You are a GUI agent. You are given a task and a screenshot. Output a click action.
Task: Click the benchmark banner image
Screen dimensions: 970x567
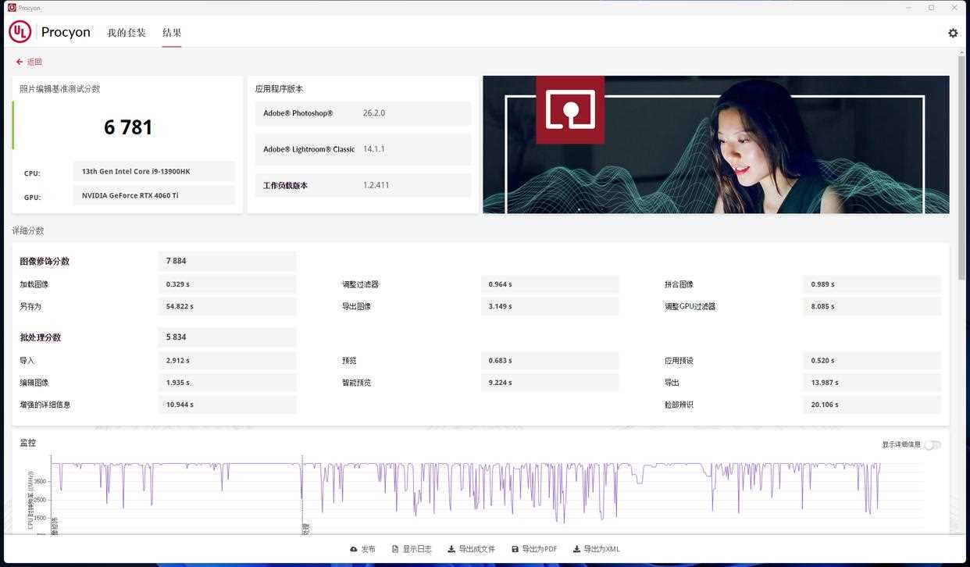(x=716, y=144)
